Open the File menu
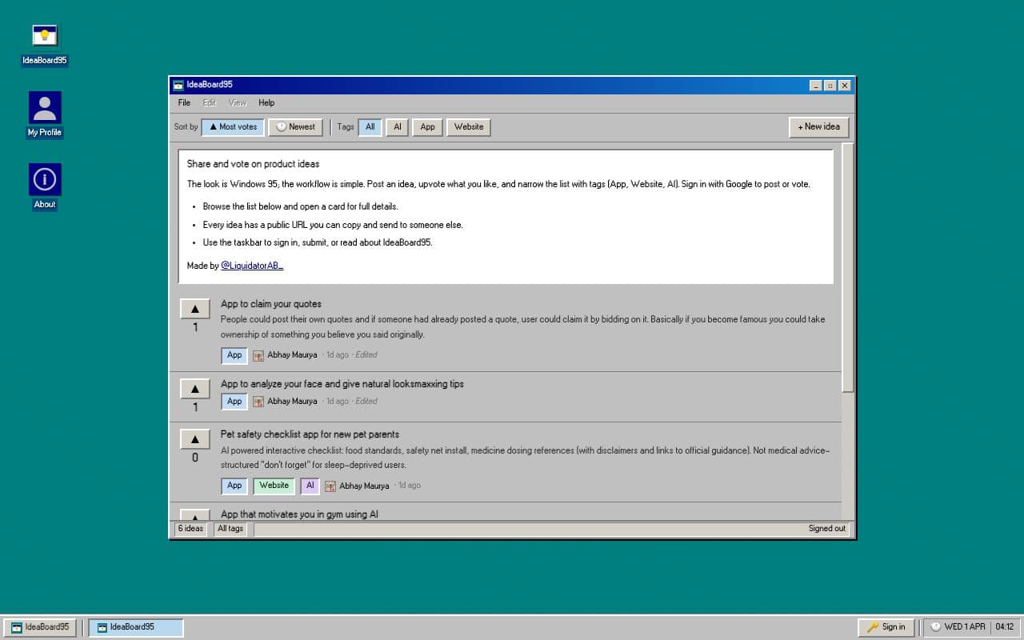 (183, 102)
